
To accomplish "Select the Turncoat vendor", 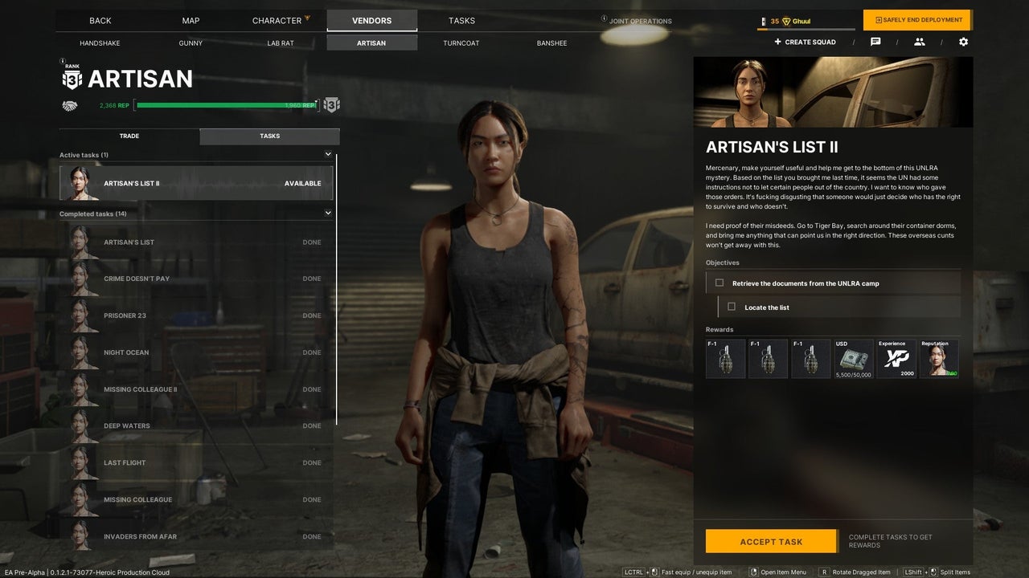I will [x=461, y=43].
